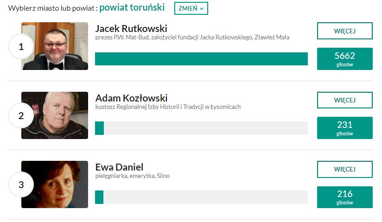The width and height of the screenshot is (382, 222).
Task: Click the Jacek Rutkowski name heading
Action: coord(131,29)
